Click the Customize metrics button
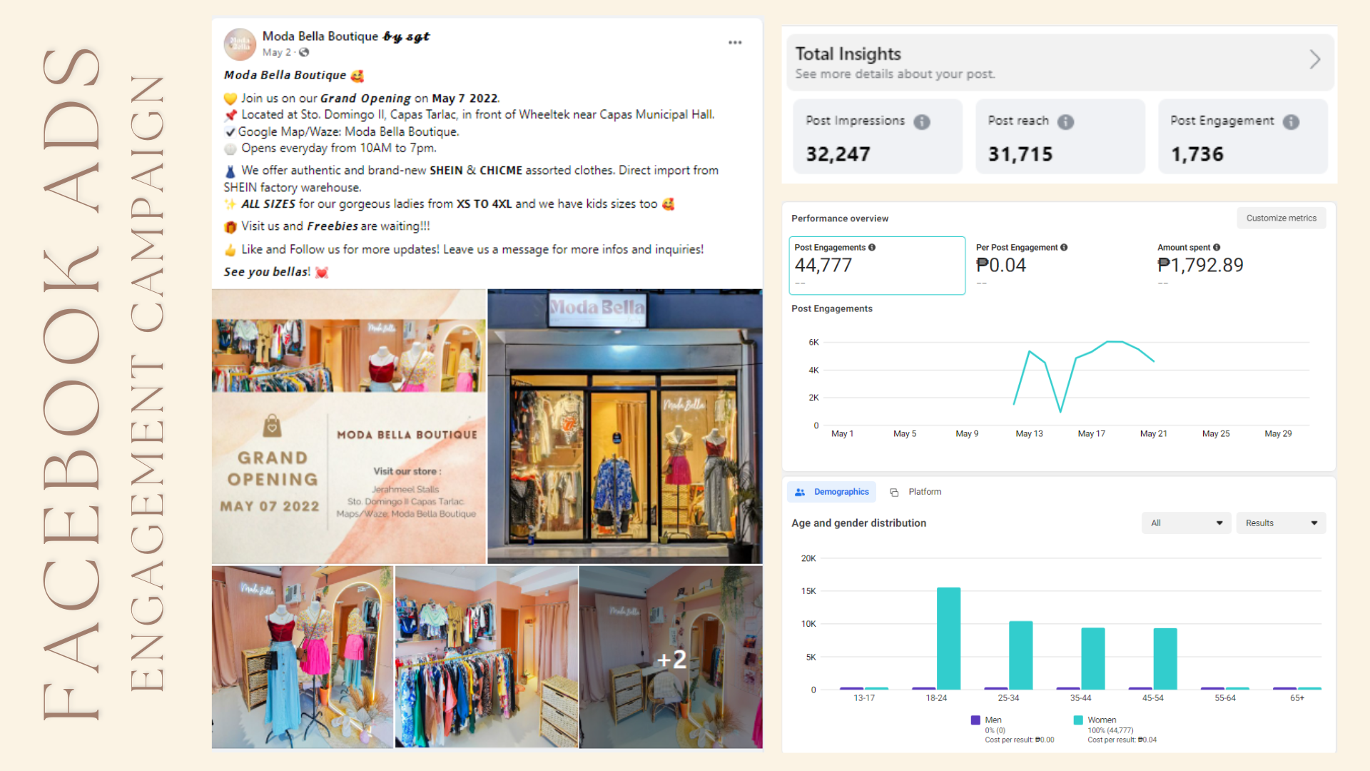 coord(1282,218)
